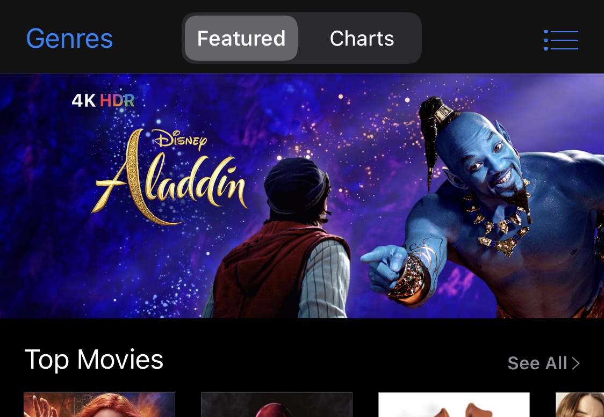
Task: Expand Top Movies using the chevron arrow
Action: (x=576, y=363)
